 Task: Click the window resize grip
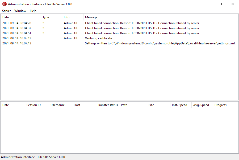click(237, 158)
